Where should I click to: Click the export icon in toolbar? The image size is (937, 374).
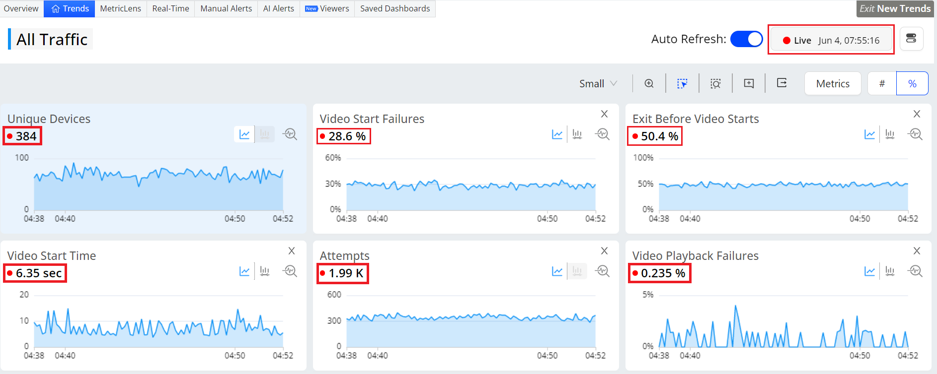781,83
